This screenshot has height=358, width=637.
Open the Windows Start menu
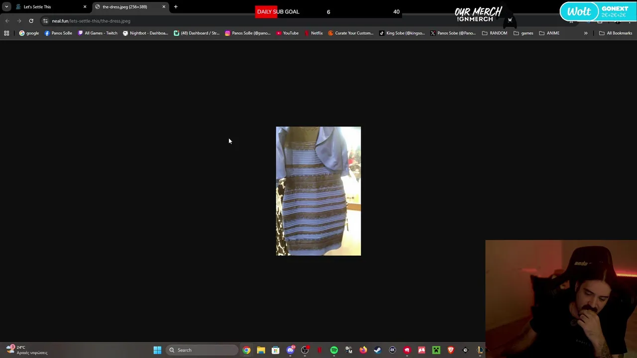[157, 350]
